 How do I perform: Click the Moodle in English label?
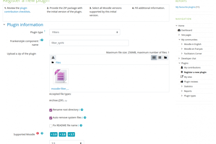(x=193, y=44)
